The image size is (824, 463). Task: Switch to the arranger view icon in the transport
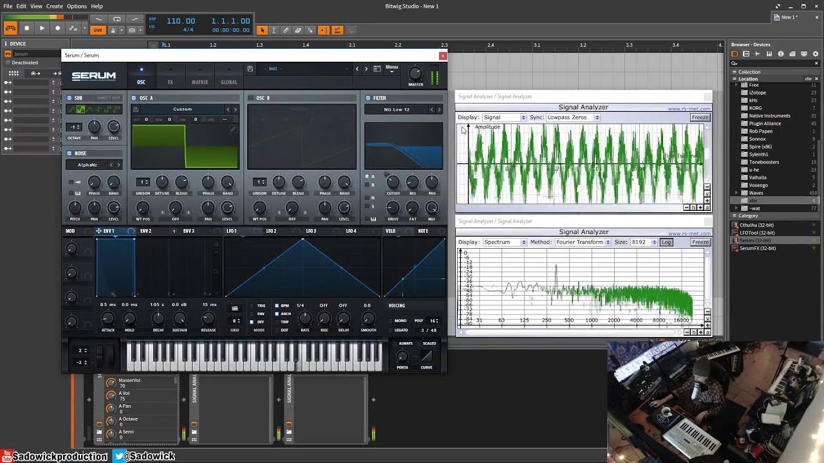point(10,28)
